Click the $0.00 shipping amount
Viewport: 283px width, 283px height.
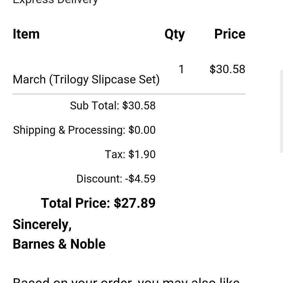click(142, 130)
